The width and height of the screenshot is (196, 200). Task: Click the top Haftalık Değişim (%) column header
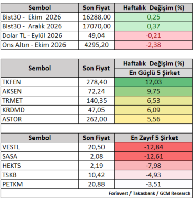[x=153, y=8]
